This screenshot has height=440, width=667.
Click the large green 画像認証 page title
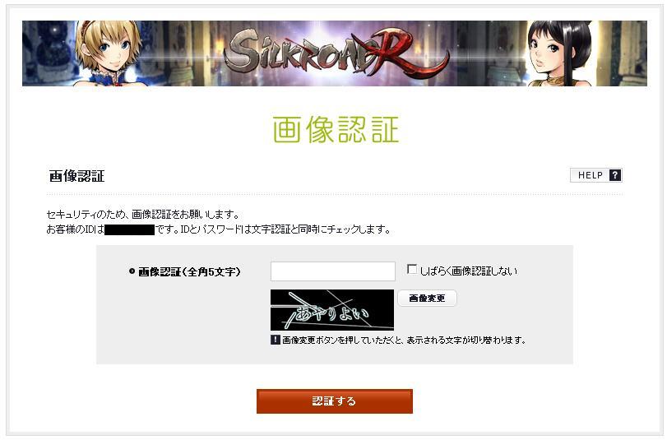click(x=336, y=129)
